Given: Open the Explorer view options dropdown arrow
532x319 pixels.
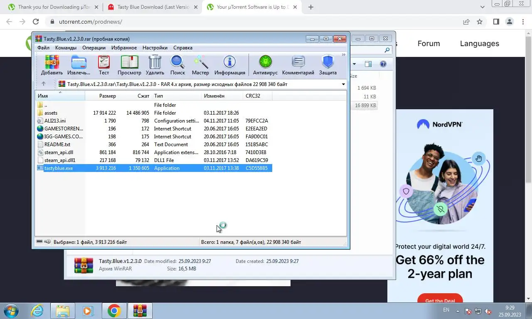Looking at the screenshot, I should point(355,64).
